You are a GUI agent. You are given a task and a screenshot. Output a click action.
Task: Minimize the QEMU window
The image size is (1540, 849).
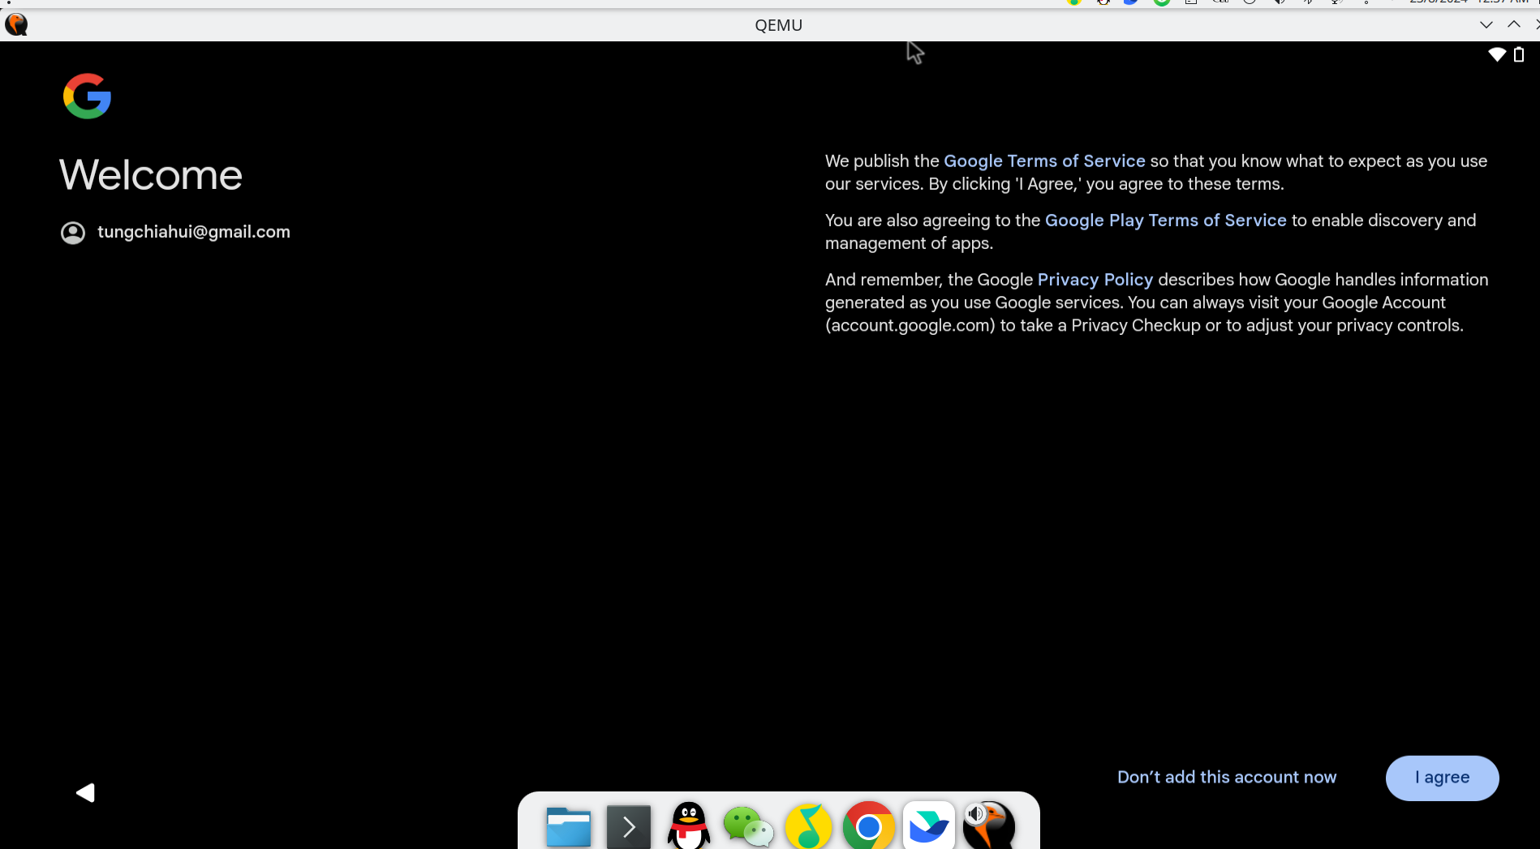[1486, 24]
